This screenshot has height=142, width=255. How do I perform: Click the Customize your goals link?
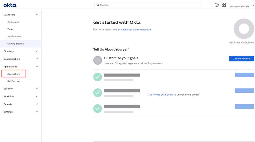[160, 95]
